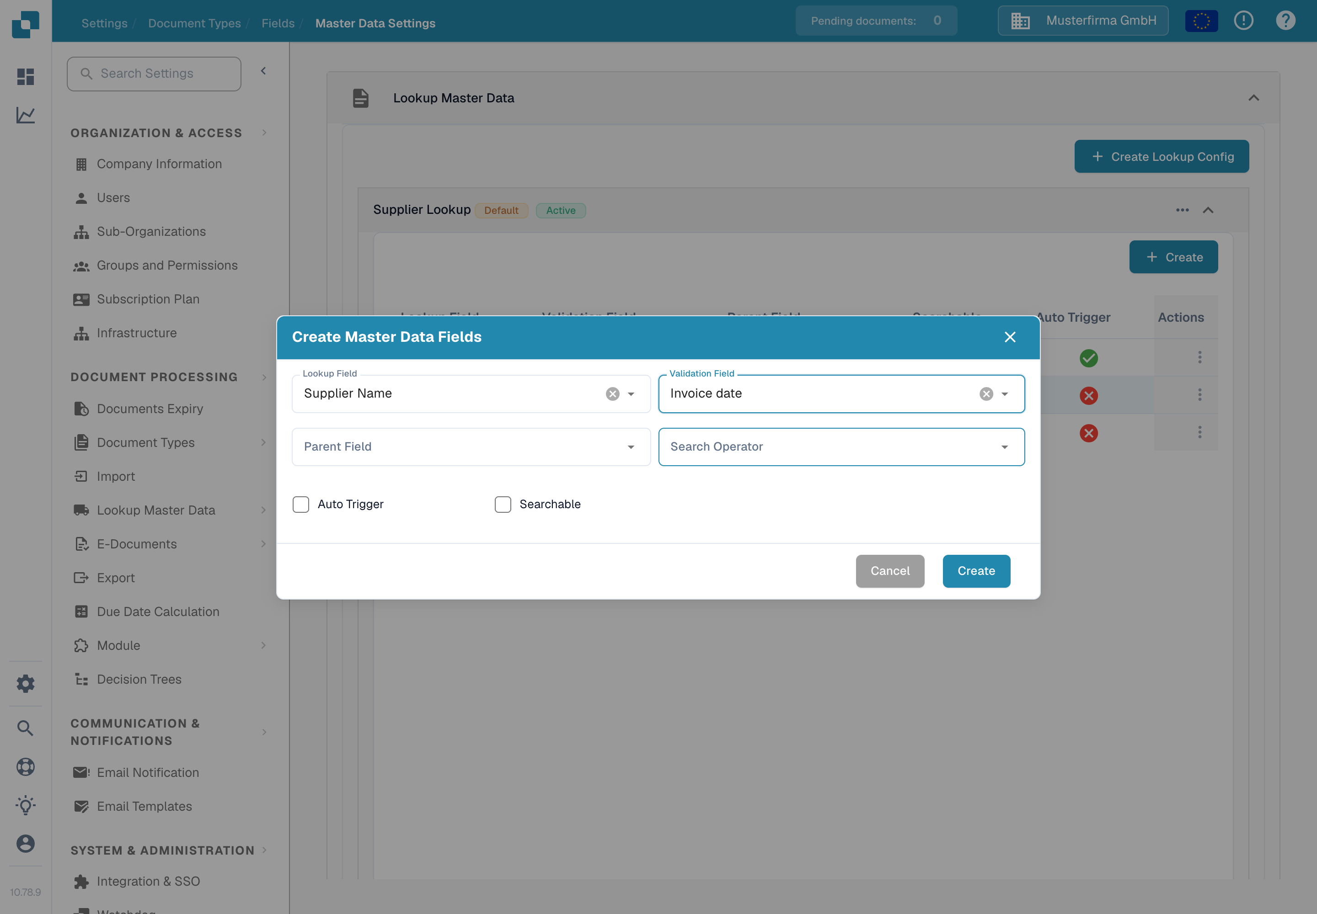Click the EU flag language selector
This screenshot has height=914, width=1317.
(1201, 21)
